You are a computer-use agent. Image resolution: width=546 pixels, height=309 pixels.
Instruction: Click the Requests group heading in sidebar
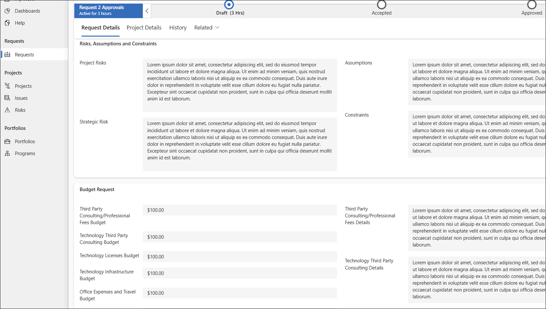[14, 41]
